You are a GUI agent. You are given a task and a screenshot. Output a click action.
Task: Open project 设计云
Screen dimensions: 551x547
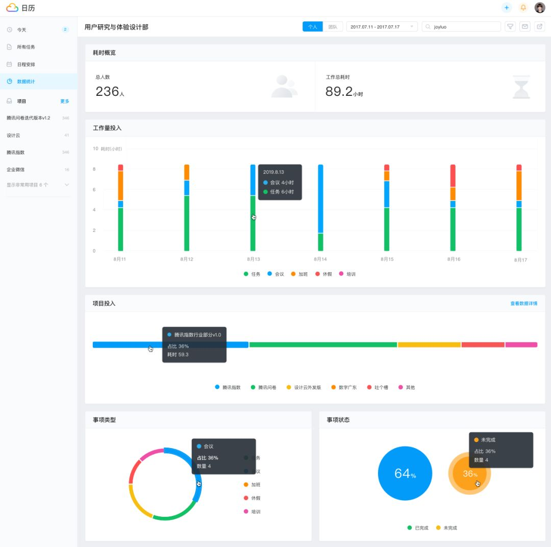tap(38, 135)
